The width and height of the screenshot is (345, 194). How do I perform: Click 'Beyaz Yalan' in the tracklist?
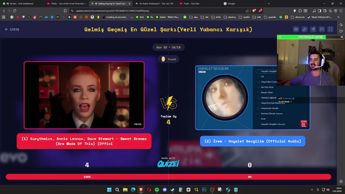click(267, 92)
